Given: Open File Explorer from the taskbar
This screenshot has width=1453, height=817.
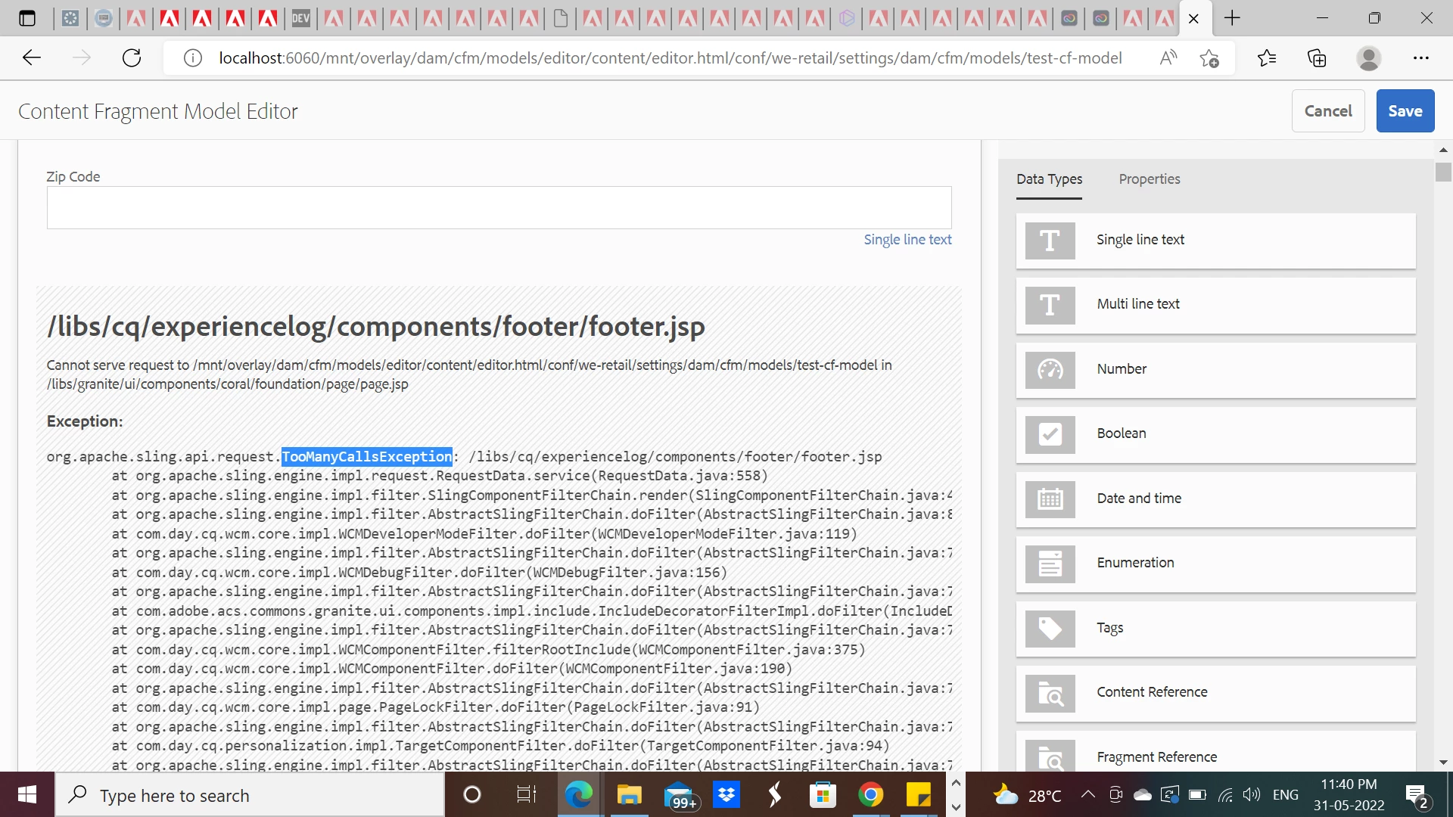Looking at the screenshot, I should tap(628, 795).
